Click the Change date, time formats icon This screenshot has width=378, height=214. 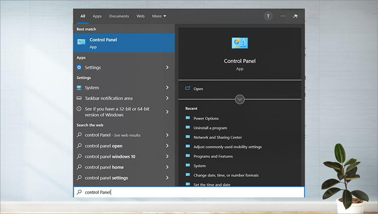(188, 175)
